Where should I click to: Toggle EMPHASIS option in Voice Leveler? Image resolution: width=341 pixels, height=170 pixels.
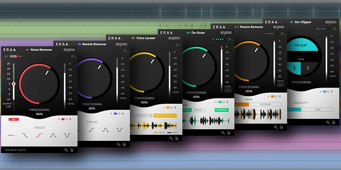(x=144, y=116)
